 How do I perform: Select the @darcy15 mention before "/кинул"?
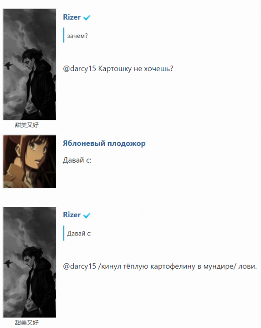point(79,266)
